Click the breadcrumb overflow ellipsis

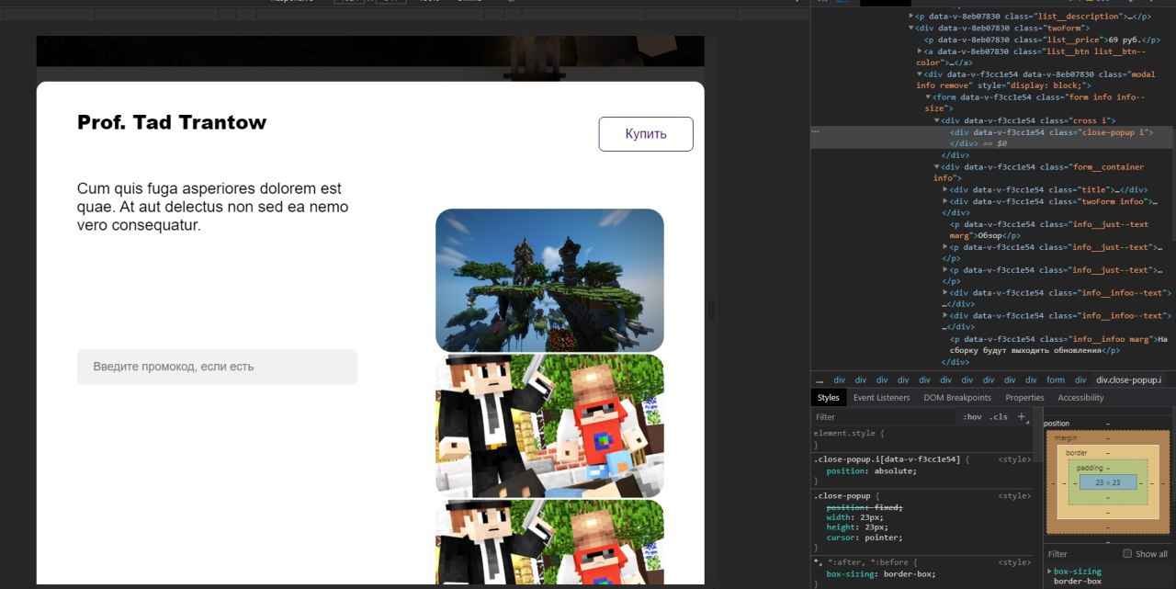818,380
